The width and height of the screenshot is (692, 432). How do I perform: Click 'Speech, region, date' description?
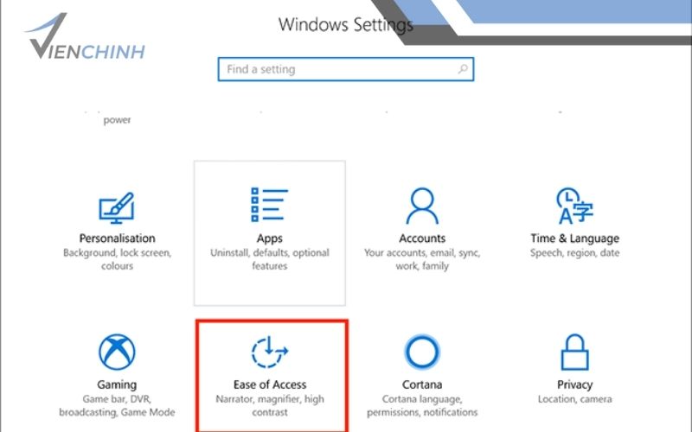click(574, 253)
